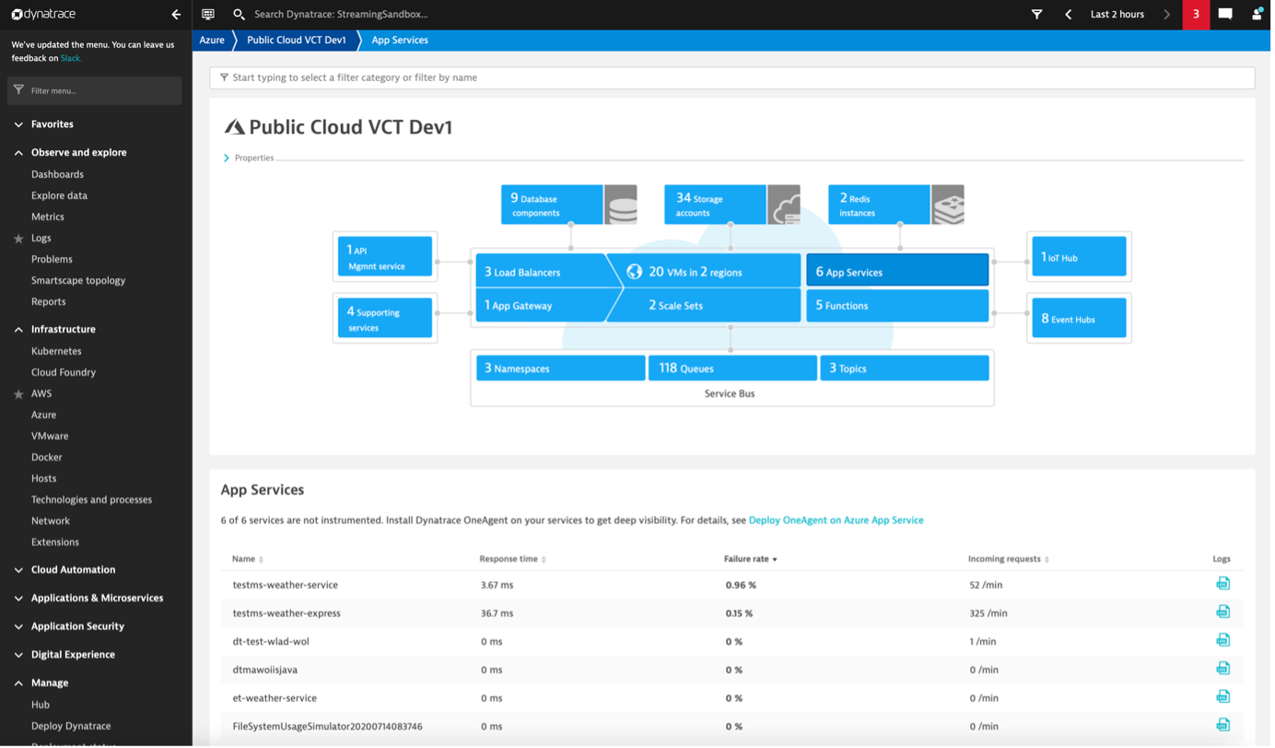The image size is (1275, 748).
Task: Select the 4 Supporting services tile
Action: coord(385,319)
